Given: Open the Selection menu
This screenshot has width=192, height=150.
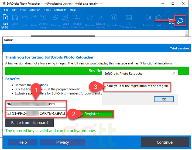Looking at the screenshot, I should 35,10.
